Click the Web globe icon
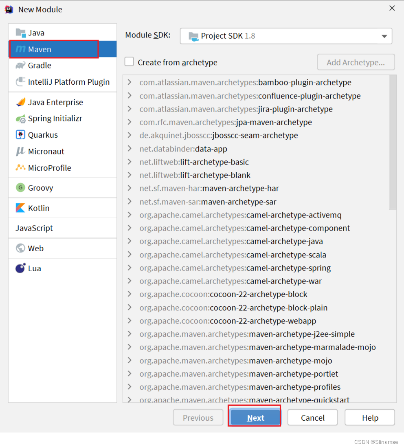This screenshot has height=448, width=404. tap(20, 248)
